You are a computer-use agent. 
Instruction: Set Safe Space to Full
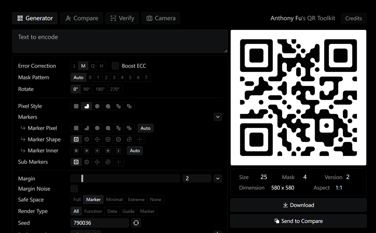point(77,200)
